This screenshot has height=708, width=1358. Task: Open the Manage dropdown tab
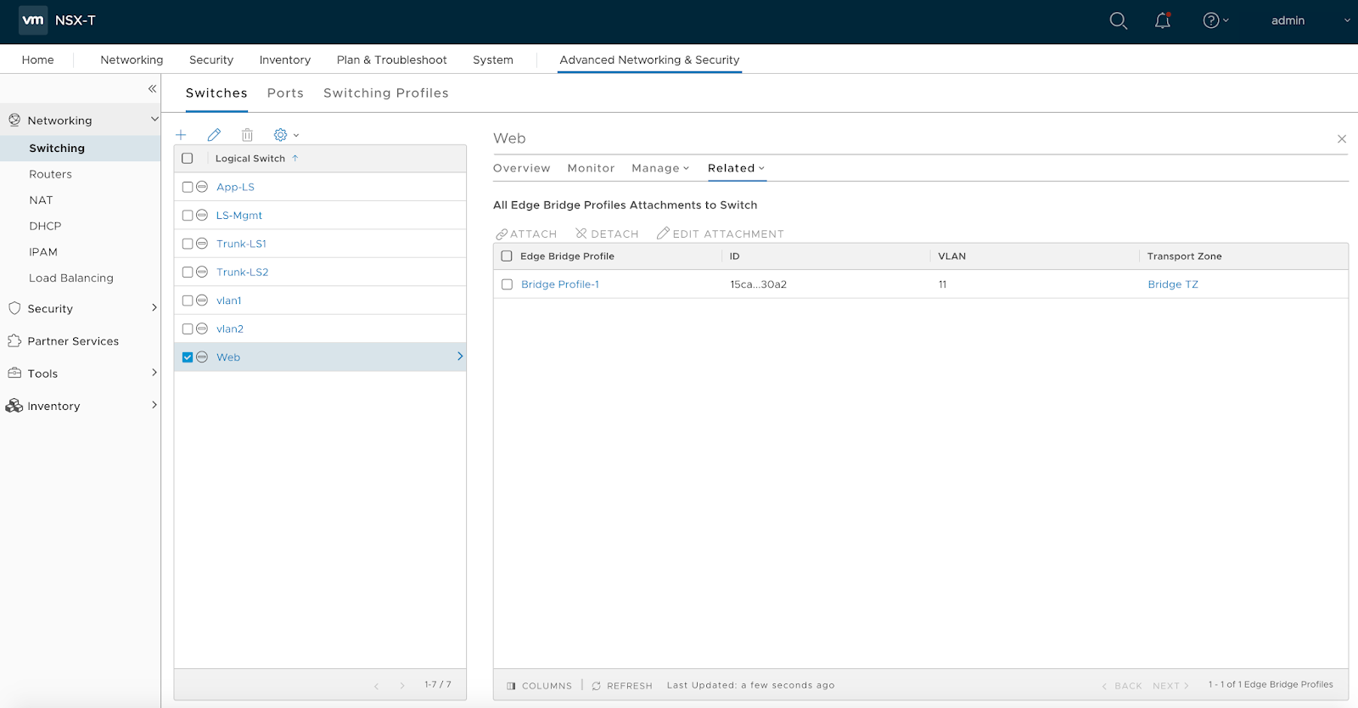(x=659, y=168)
